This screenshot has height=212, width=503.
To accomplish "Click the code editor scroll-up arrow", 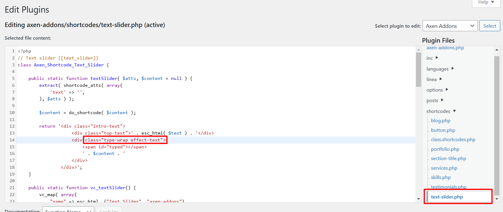I will 418,49.
